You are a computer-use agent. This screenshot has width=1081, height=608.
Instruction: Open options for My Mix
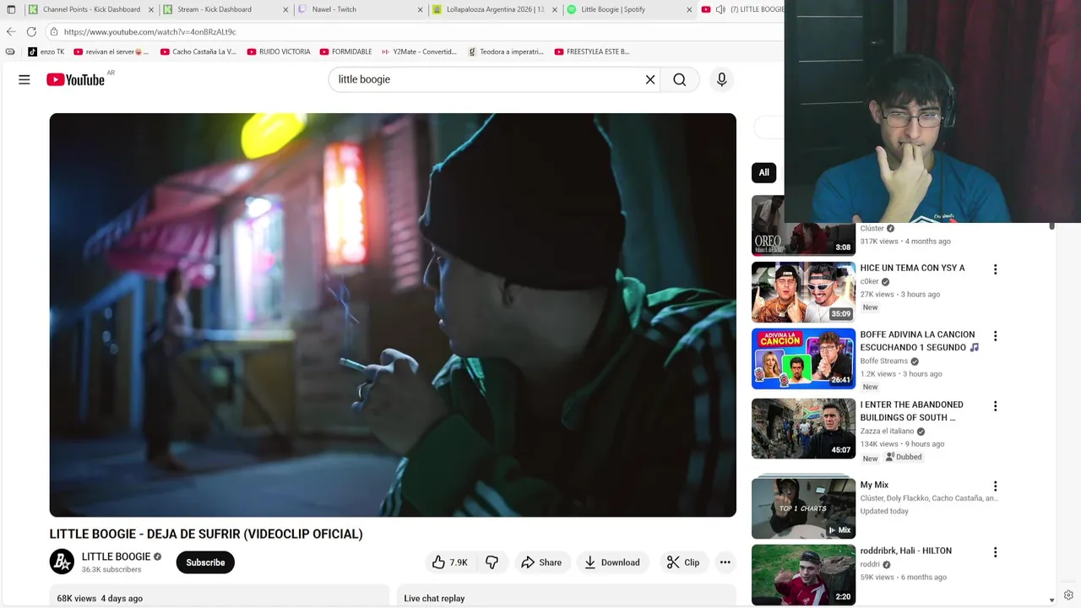[995, 486]
